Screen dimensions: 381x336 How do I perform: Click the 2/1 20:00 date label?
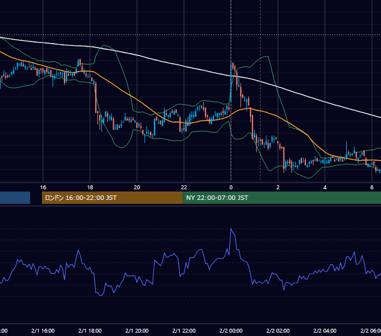click(x=137, y=330)
